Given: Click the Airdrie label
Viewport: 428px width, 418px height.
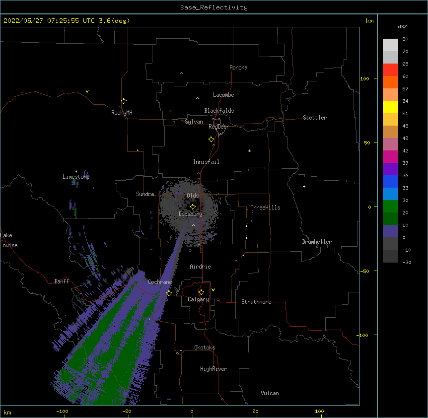Looking at the screenshot, I should pyautogui.click(x=201, y=267).
